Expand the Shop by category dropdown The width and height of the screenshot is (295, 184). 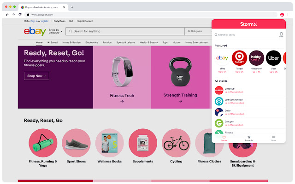[55, 31]
